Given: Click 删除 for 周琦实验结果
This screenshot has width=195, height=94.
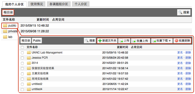Looking at the screenshot, I should 188,79.
